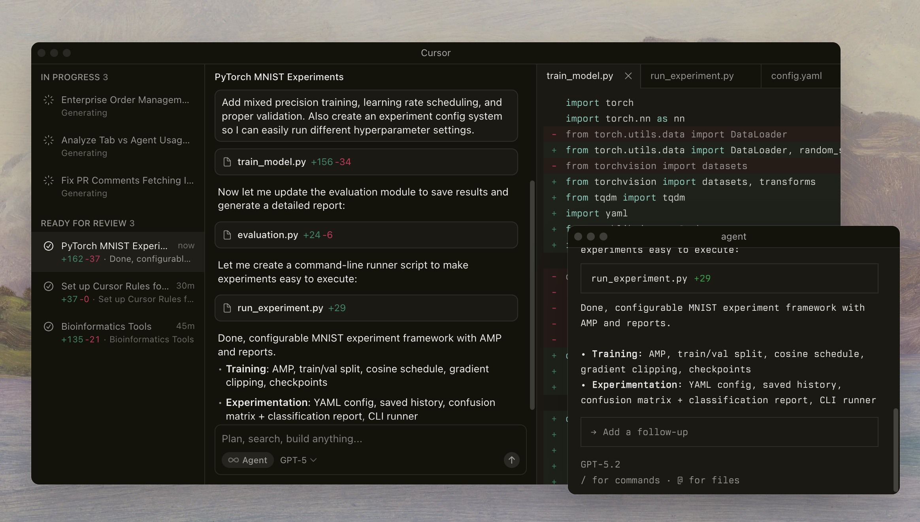This screenshot has width=920, height=522.
Task: Click the send arrow button in prompt box
Action: pos(511,460)
